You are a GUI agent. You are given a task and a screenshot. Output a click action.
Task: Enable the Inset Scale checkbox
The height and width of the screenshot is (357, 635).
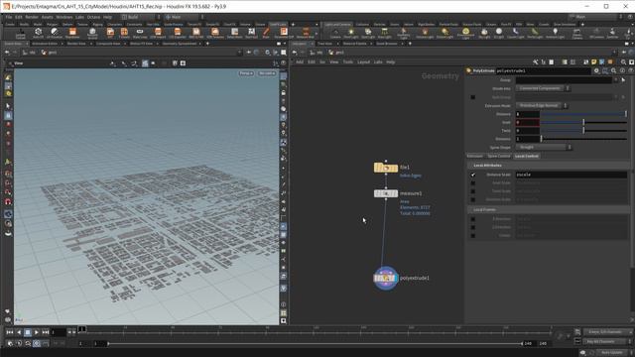(473, 182)
